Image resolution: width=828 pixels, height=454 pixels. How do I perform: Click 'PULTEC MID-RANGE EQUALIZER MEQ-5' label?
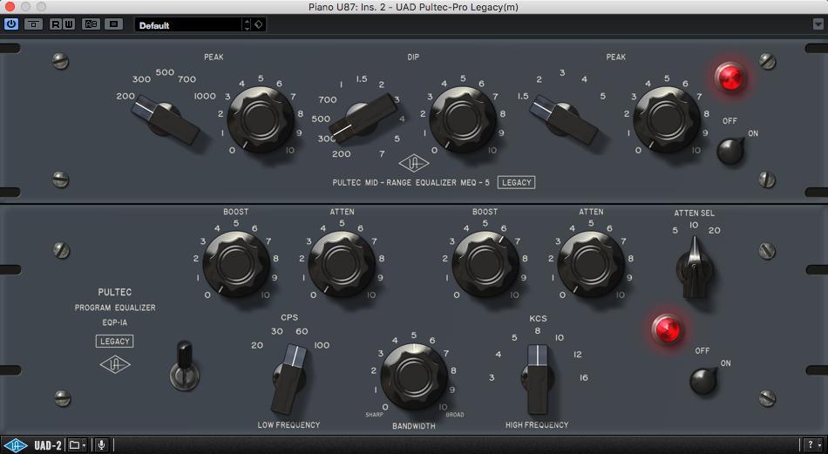click(x=411, y=183)
